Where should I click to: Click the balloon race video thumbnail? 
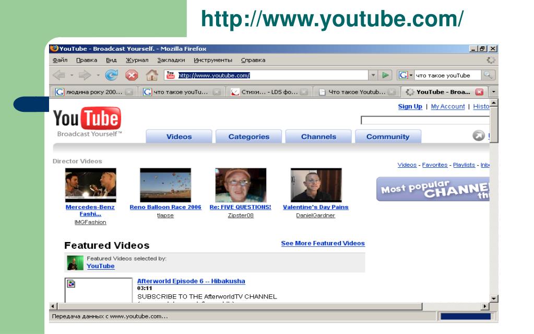pos(165,185)
